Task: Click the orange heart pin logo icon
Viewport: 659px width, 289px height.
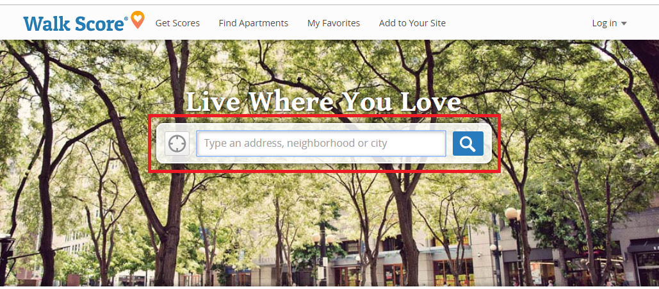Action: 138,20
